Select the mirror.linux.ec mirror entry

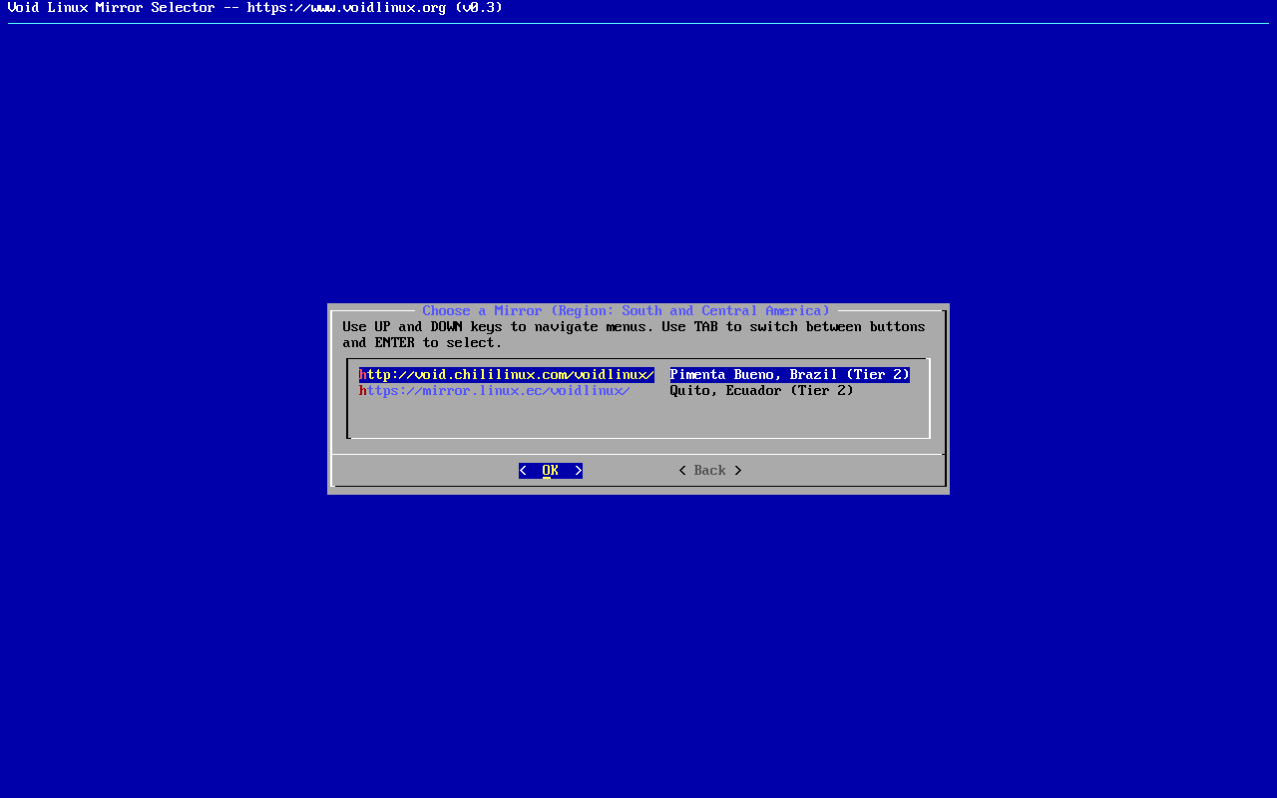pos(497,391)
